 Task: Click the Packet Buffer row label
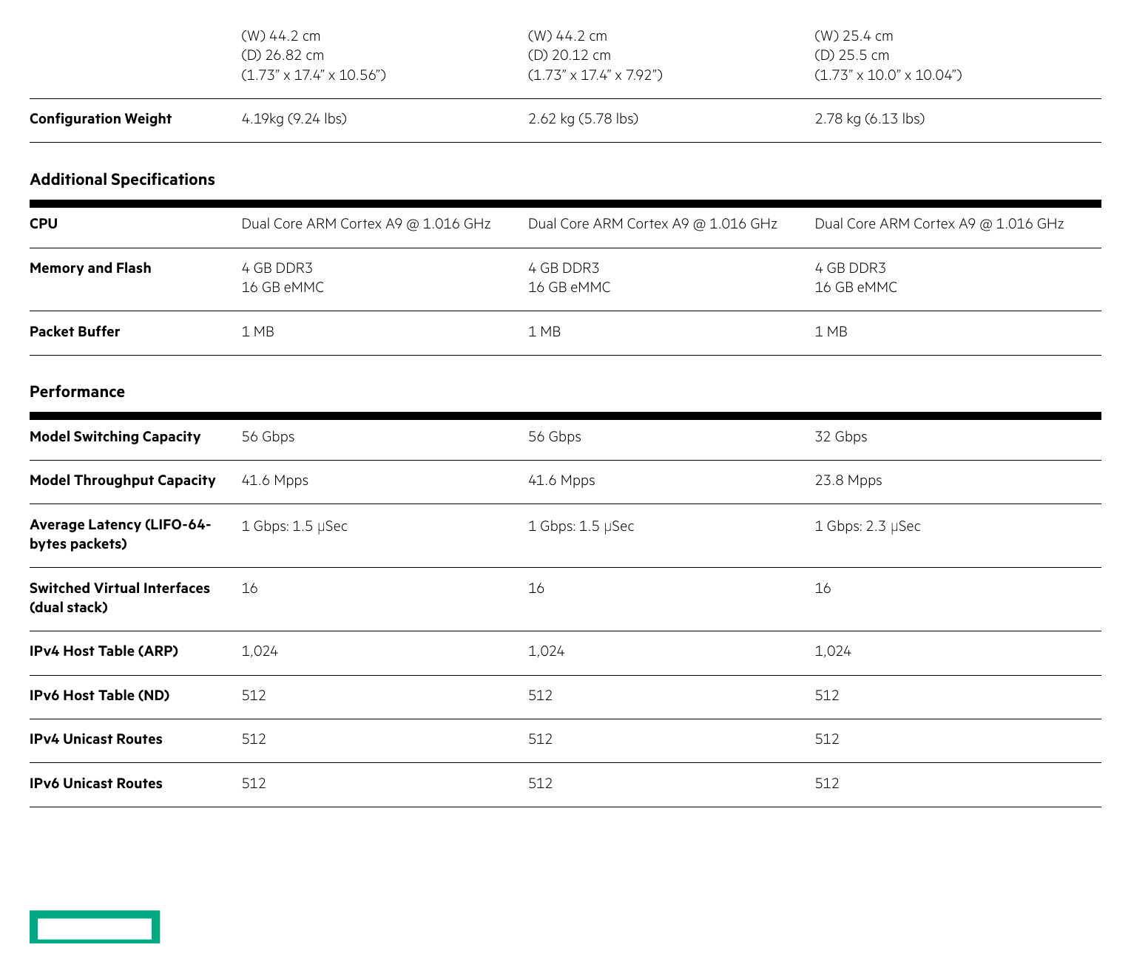pyautogui.click(x=75, y=332)
